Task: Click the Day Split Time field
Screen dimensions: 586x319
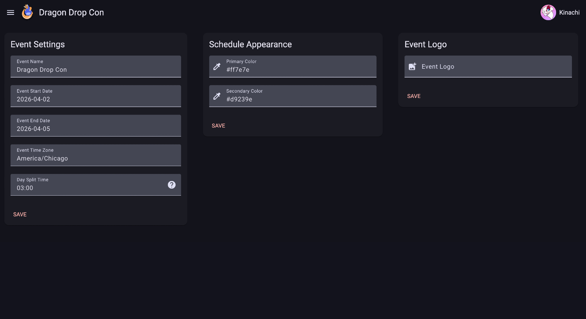Action: click(x=88, y=188)
